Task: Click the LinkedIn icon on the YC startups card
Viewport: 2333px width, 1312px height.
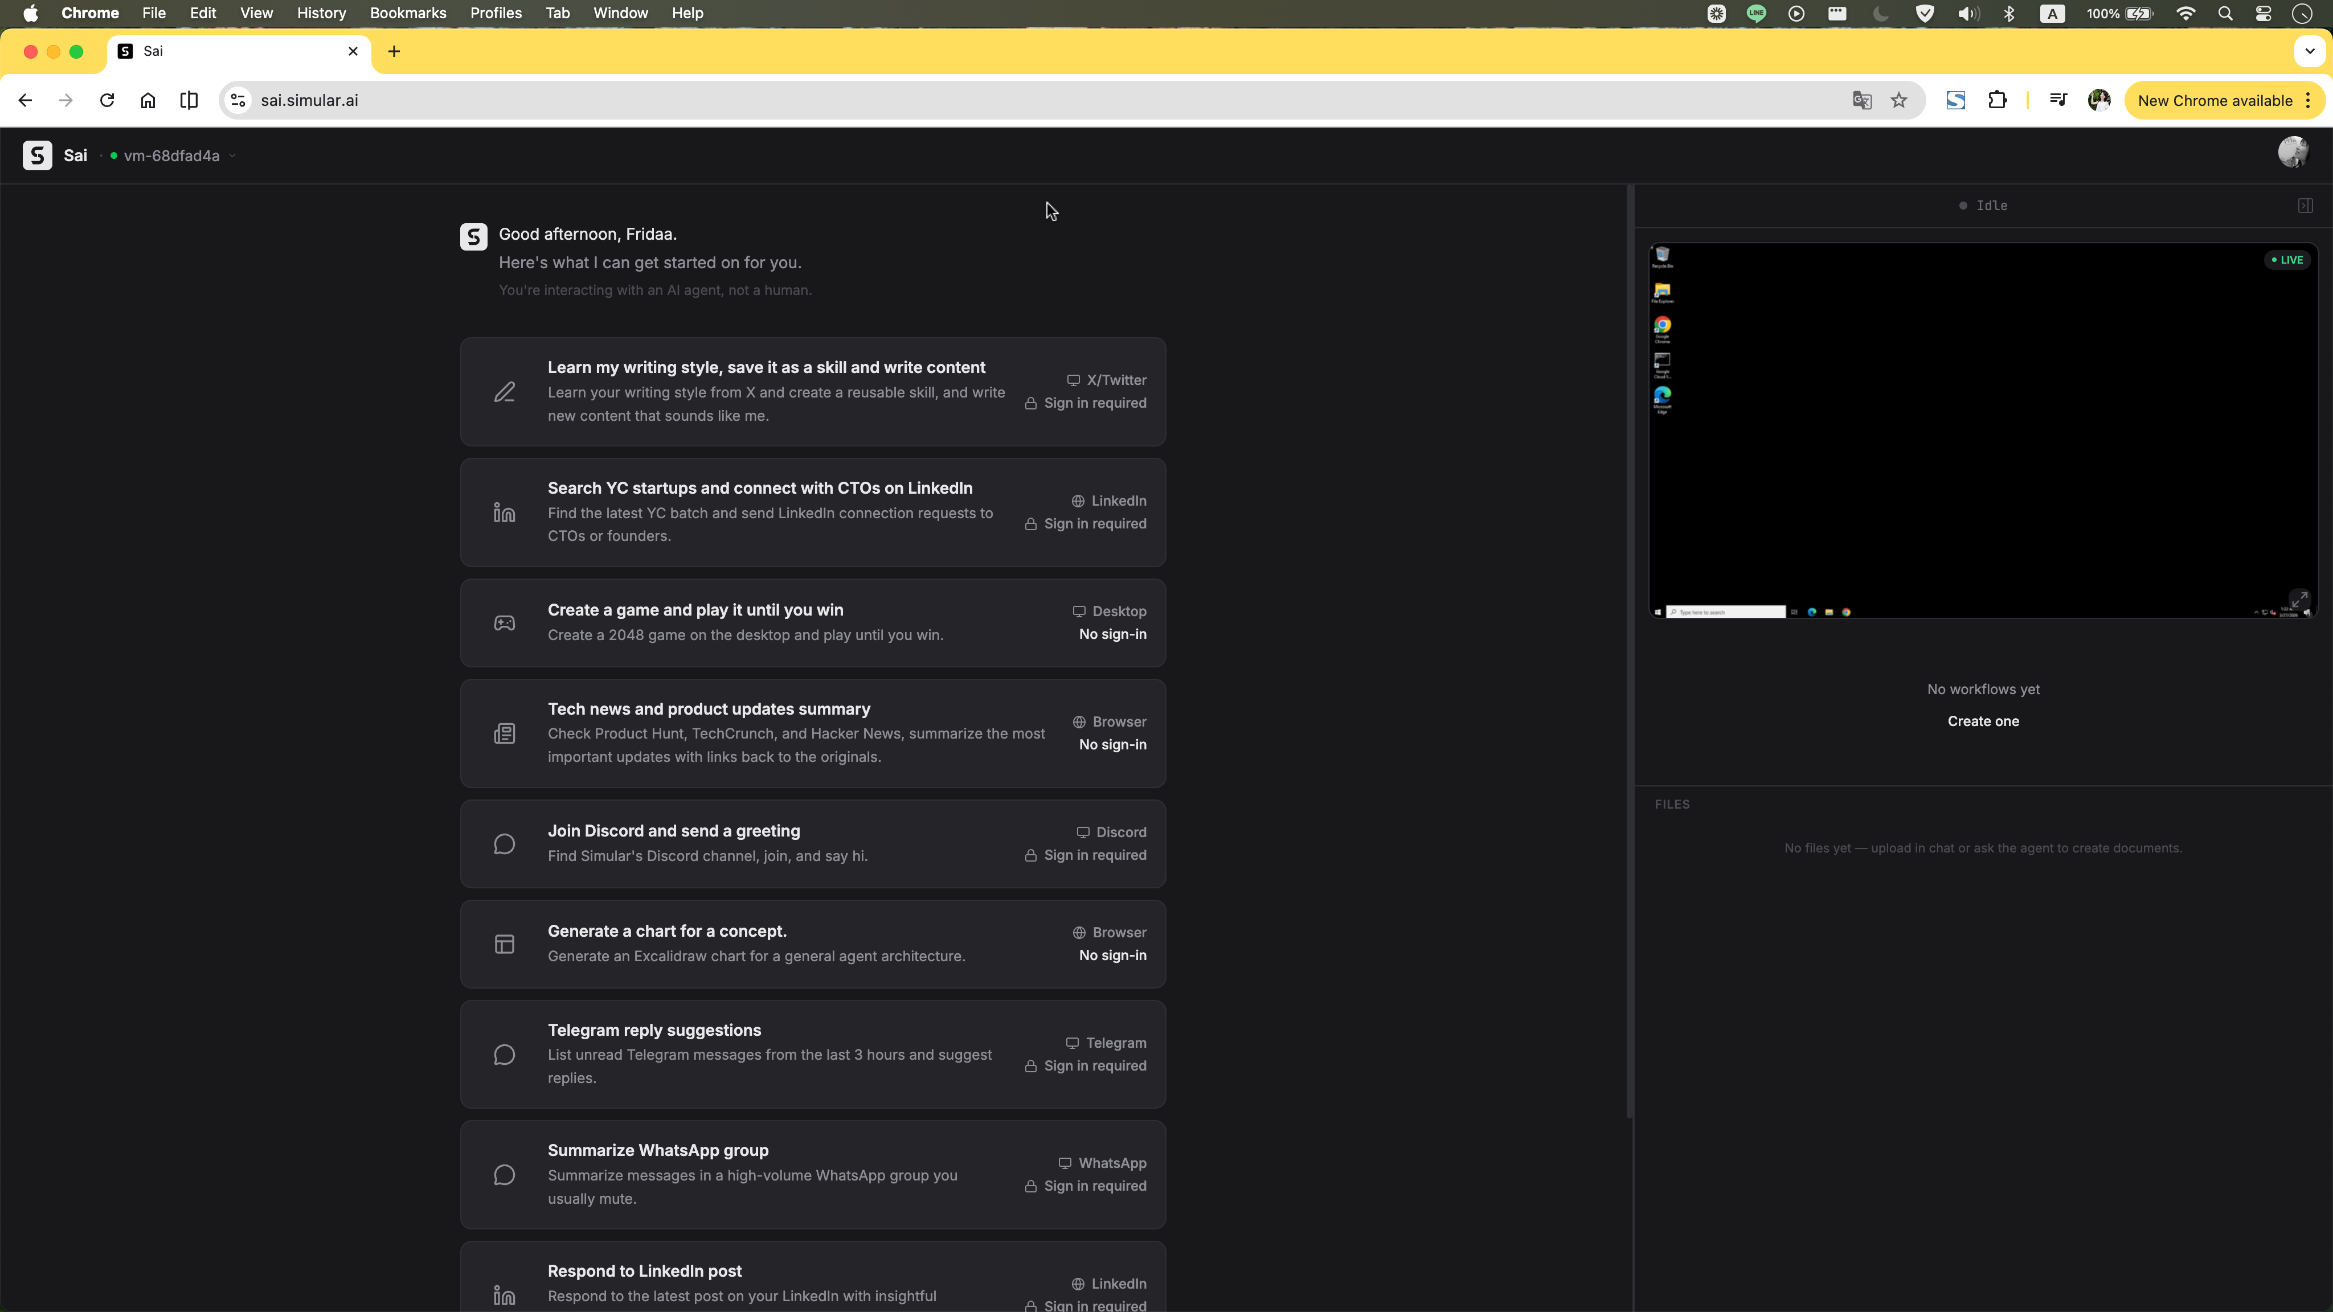Action: (x=505, y=512)
